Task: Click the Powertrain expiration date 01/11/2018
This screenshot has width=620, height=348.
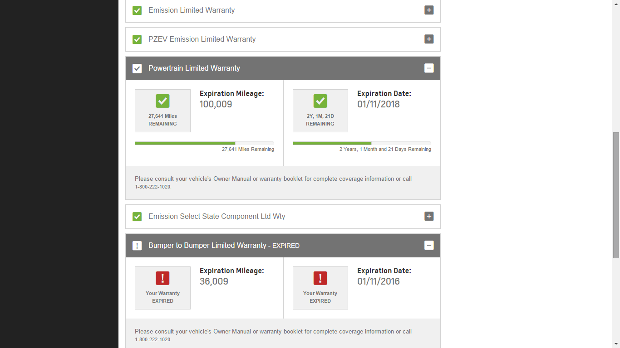Action: 379,104
